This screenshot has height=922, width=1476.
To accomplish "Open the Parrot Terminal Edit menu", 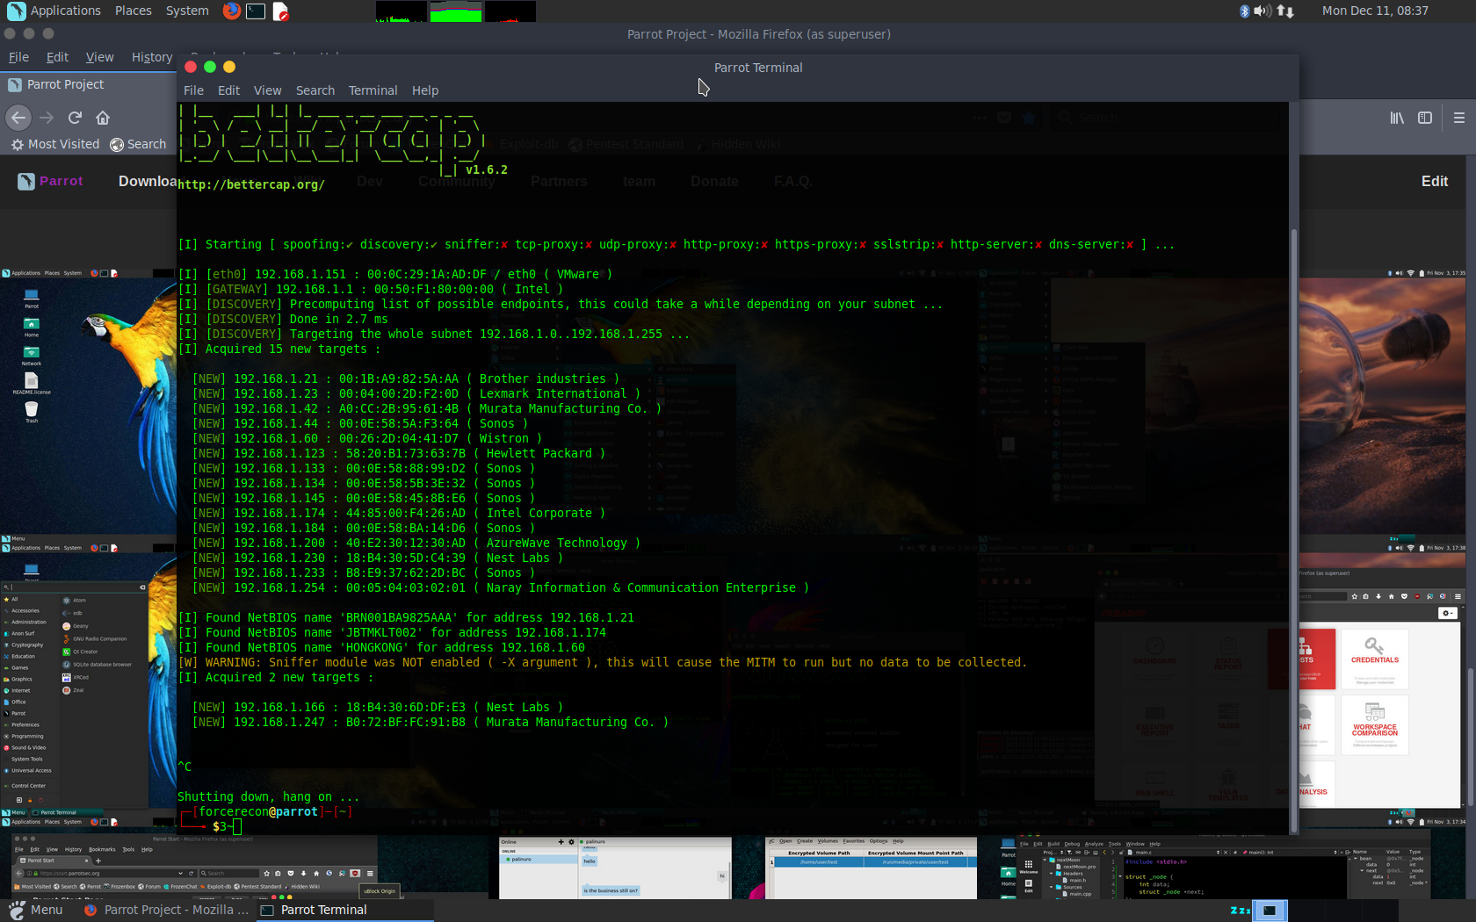I will 228,90.
